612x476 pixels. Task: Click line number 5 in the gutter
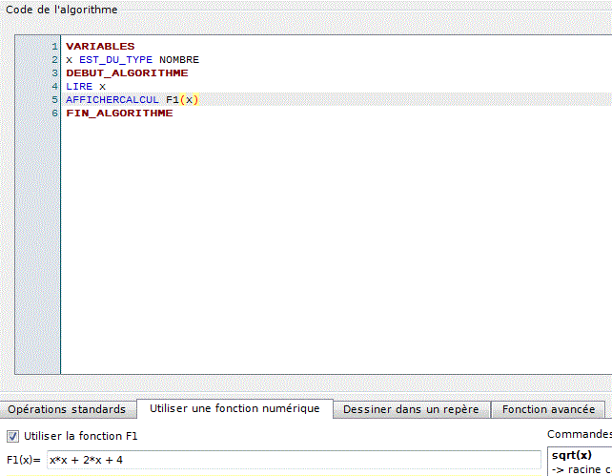[x=54, y=99]
